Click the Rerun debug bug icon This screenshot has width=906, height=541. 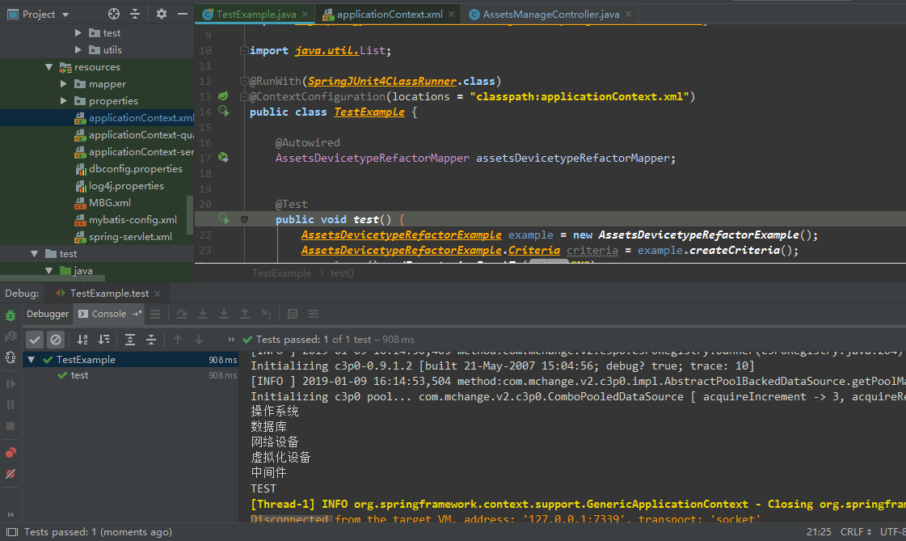click(x=11, y=315)
